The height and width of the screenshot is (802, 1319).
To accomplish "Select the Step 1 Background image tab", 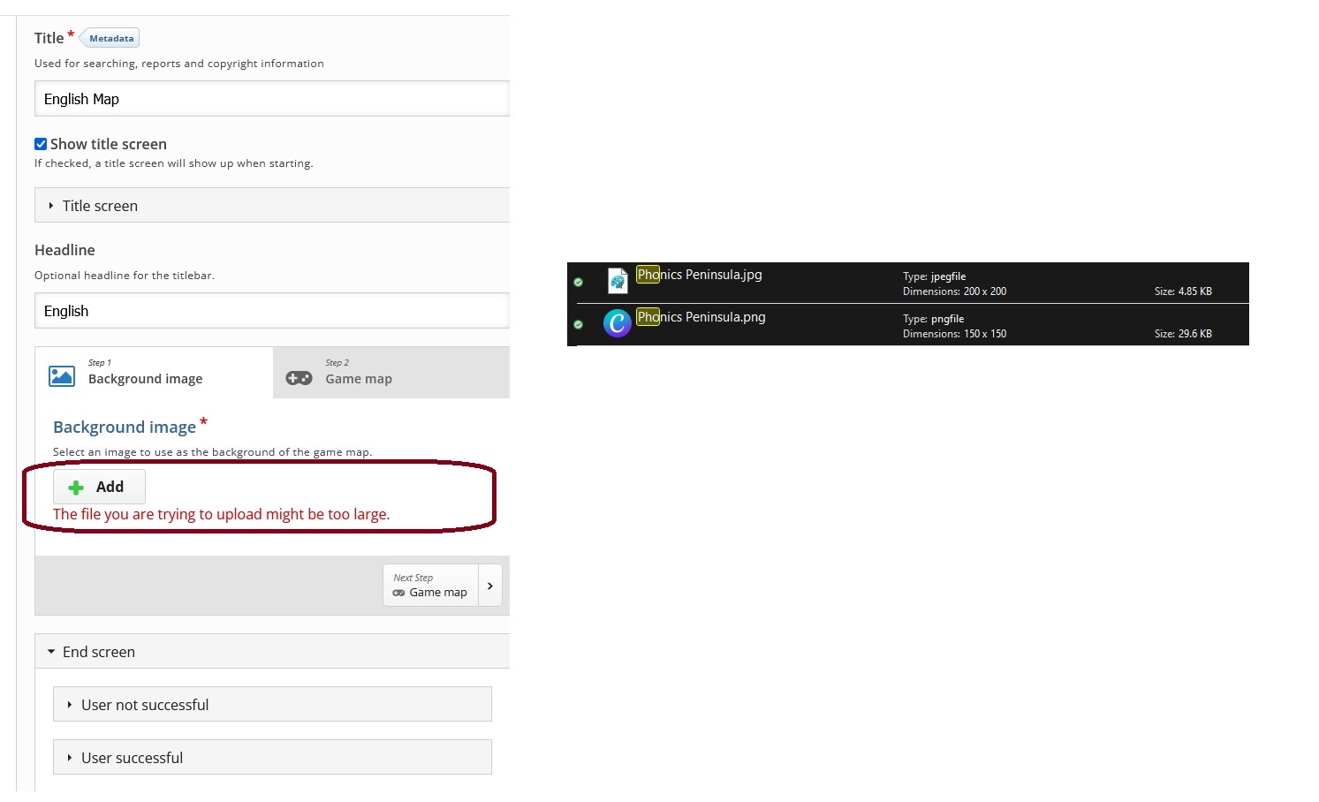I will [x=154, y=372].
